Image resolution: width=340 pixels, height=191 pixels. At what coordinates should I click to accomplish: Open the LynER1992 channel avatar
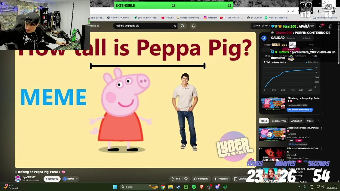18,179
